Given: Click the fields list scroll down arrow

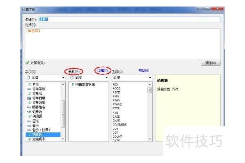Looking at the screenshot, I should point(63,139).
